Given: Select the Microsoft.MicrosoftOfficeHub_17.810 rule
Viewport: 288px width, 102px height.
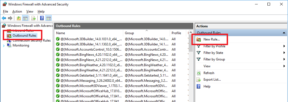Looking at the screenshot, I should (x=91, y=91).
